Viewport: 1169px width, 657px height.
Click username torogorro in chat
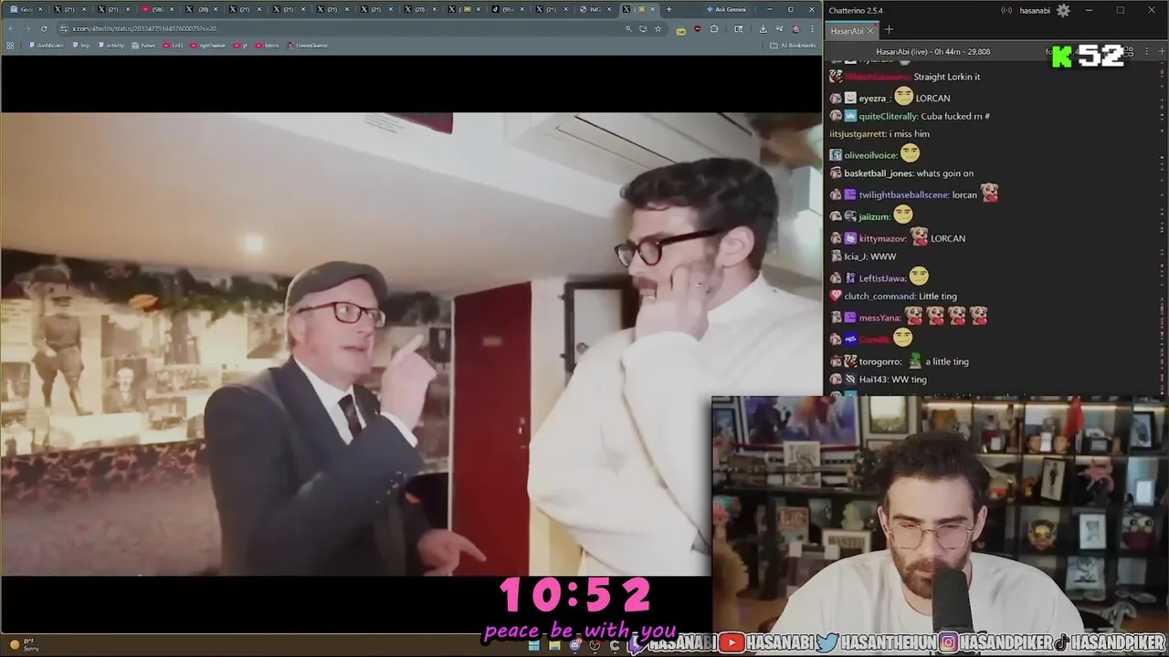[879, 361]
